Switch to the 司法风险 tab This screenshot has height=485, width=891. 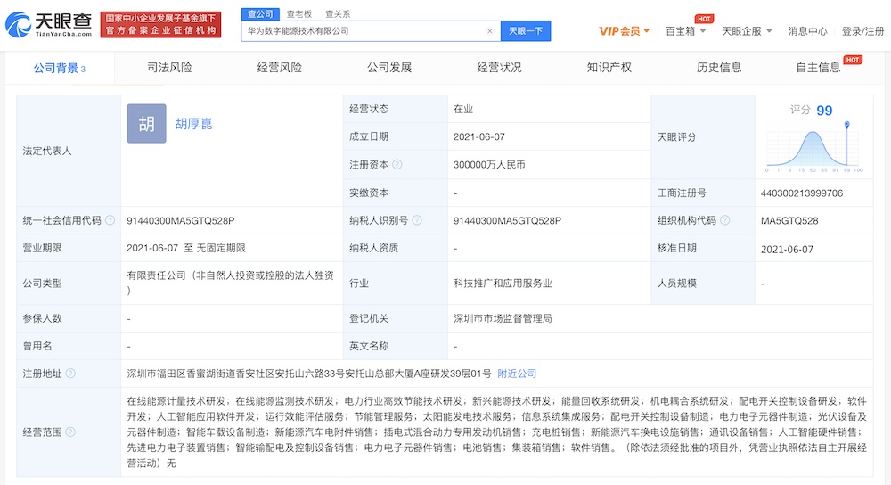tap(169, 68)
